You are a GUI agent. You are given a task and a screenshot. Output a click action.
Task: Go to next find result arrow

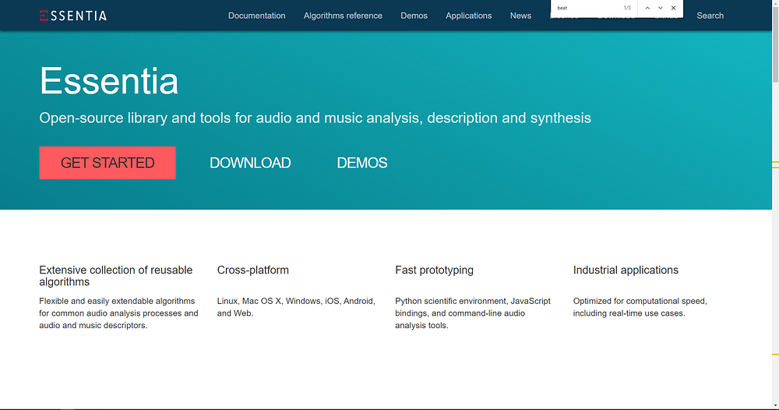[x=661, y=8]
